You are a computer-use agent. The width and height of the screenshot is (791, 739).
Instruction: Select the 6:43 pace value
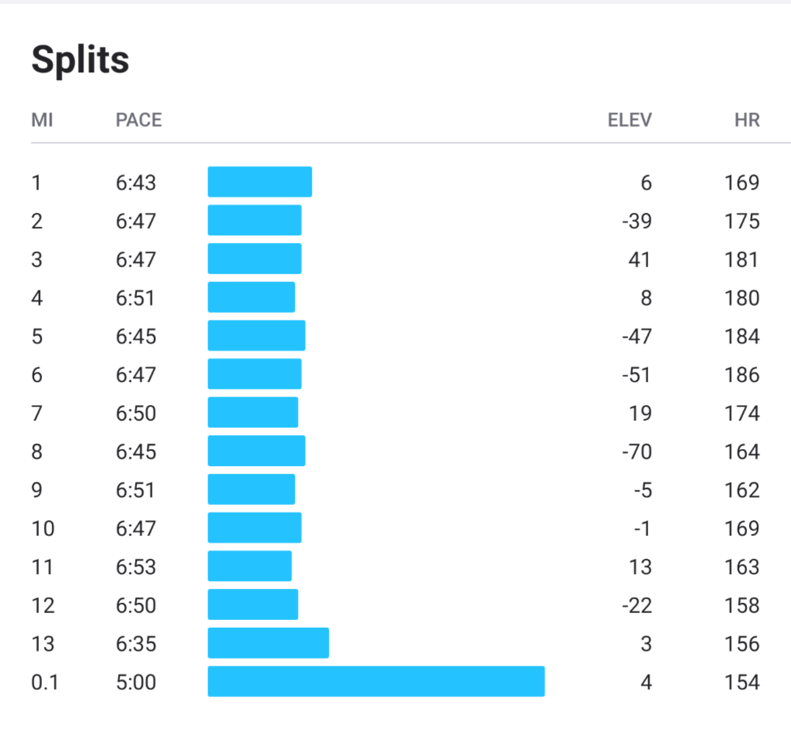(x=136, y=183)
